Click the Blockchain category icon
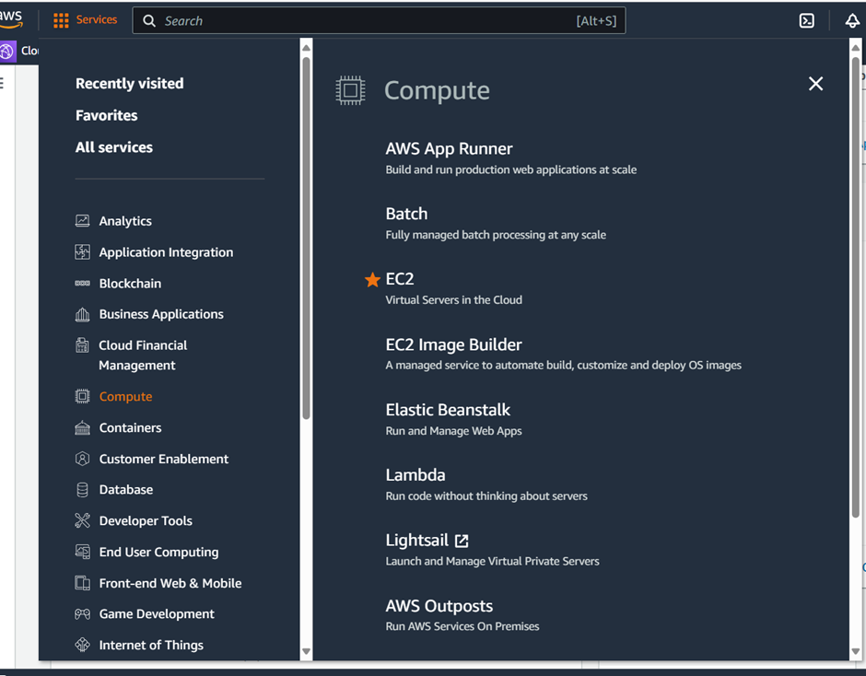Image resolution: width=866 pixels, height=676 pixels. [83, 284]
